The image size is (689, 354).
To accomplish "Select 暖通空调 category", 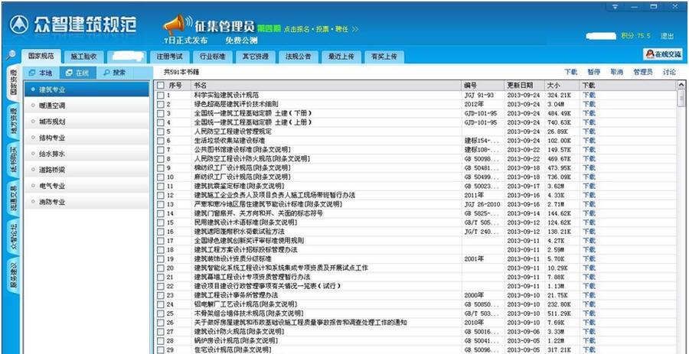I will (x=87, y=106).
